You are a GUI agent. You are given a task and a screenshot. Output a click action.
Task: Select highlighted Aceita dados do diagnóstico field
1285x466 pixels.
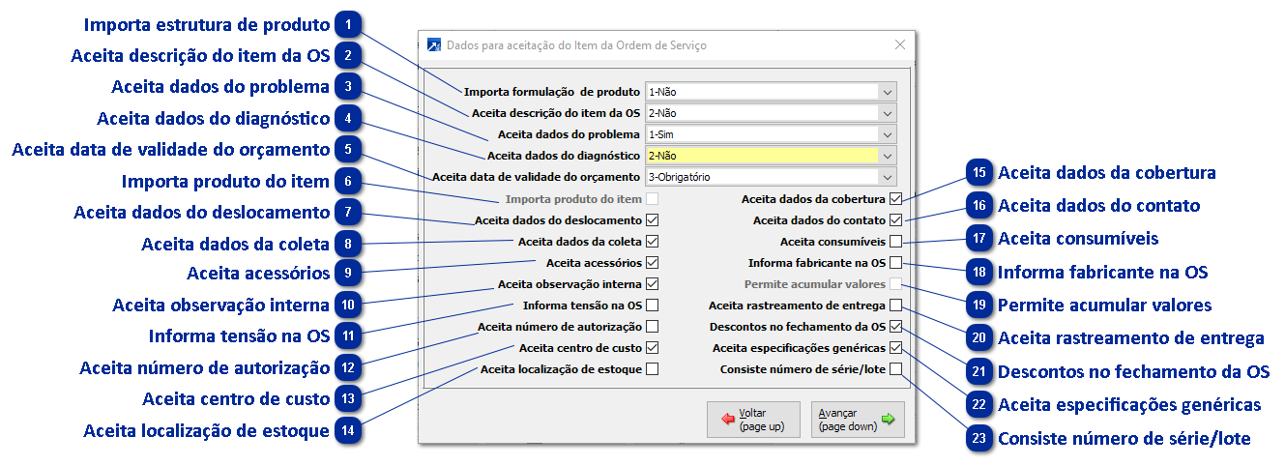[x=760, y=156]
